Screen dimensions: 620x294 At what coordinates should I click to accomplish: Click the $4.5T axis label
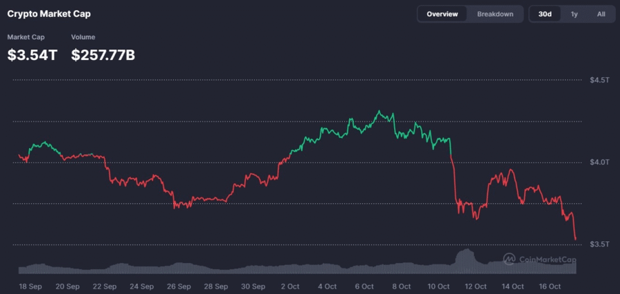pyautogui.click(x=599, y=80)
